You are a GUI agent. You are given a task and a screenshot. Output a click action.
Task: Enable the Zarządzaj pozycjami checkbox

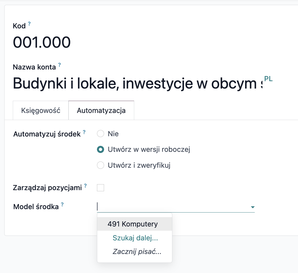100,188
